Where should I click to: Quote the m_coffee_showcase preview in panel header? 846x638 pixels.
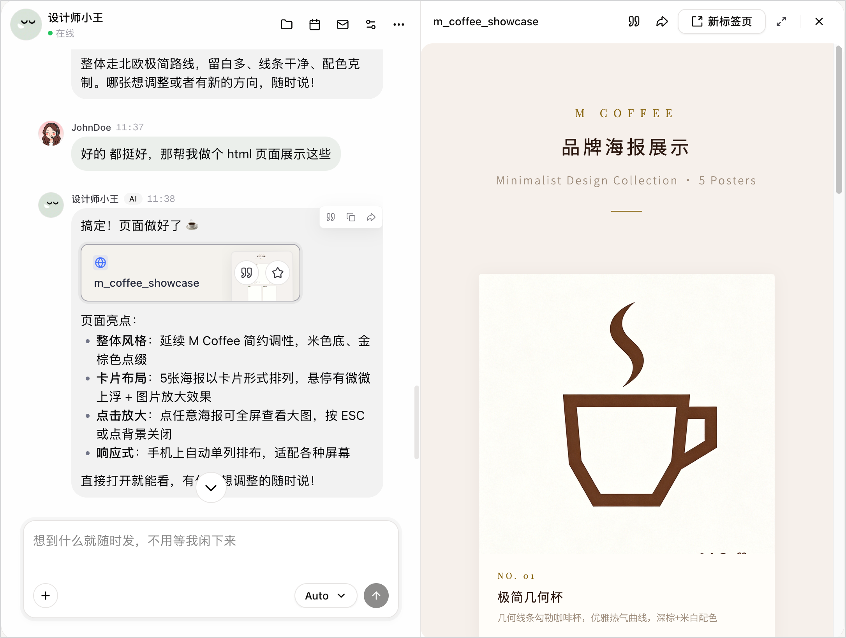pyautogui.click(x=634, y=21)
